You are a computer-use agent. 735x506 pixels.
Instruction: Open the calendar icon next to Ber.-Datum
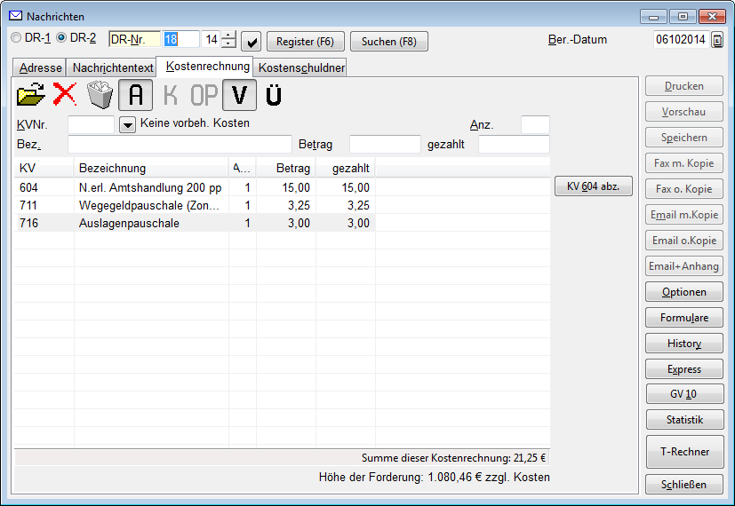point(717,40)
